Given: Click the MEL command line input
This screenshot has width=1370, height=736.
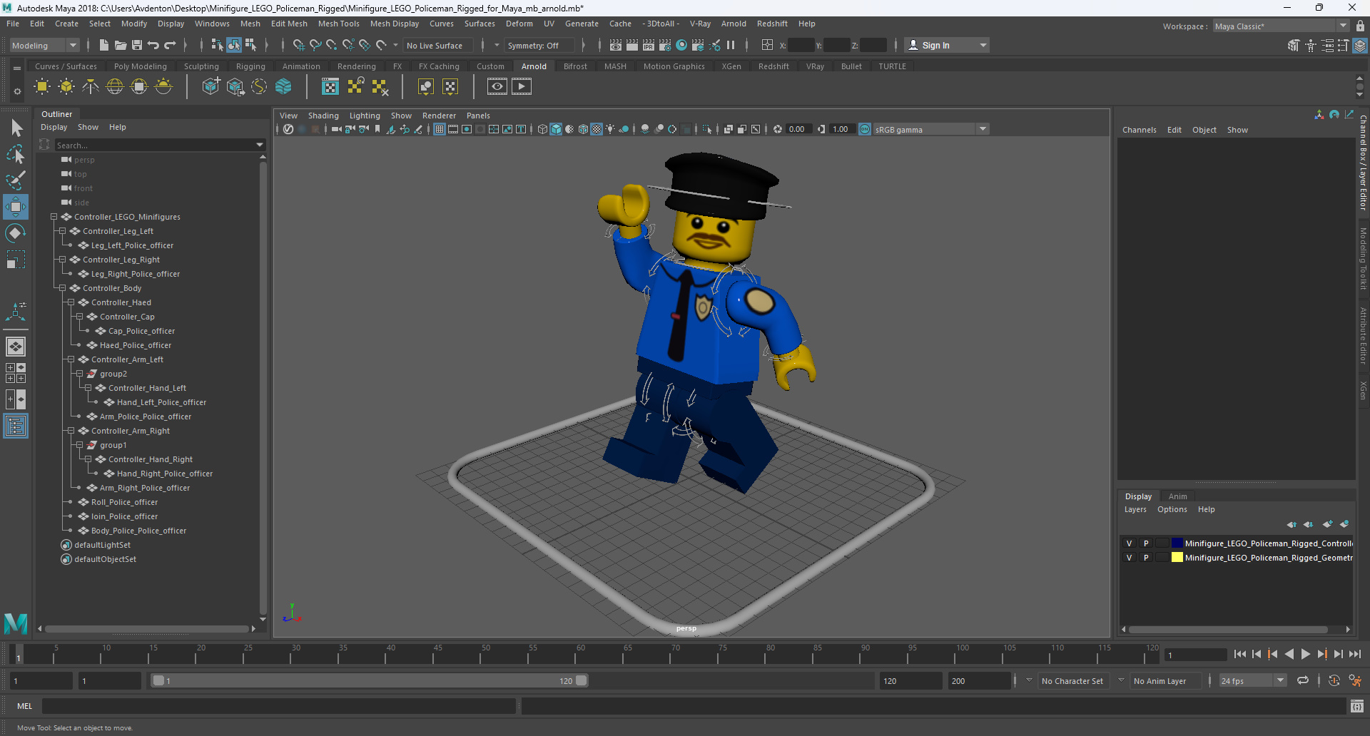Looking at the screenshot, I should point(278,706).
